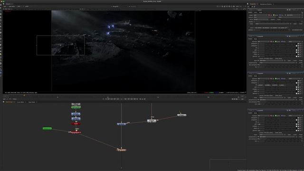Screen dimensions: 304x171
Task: Toggle red channel checkbox in third properties panel
Action: coord(271,79)
